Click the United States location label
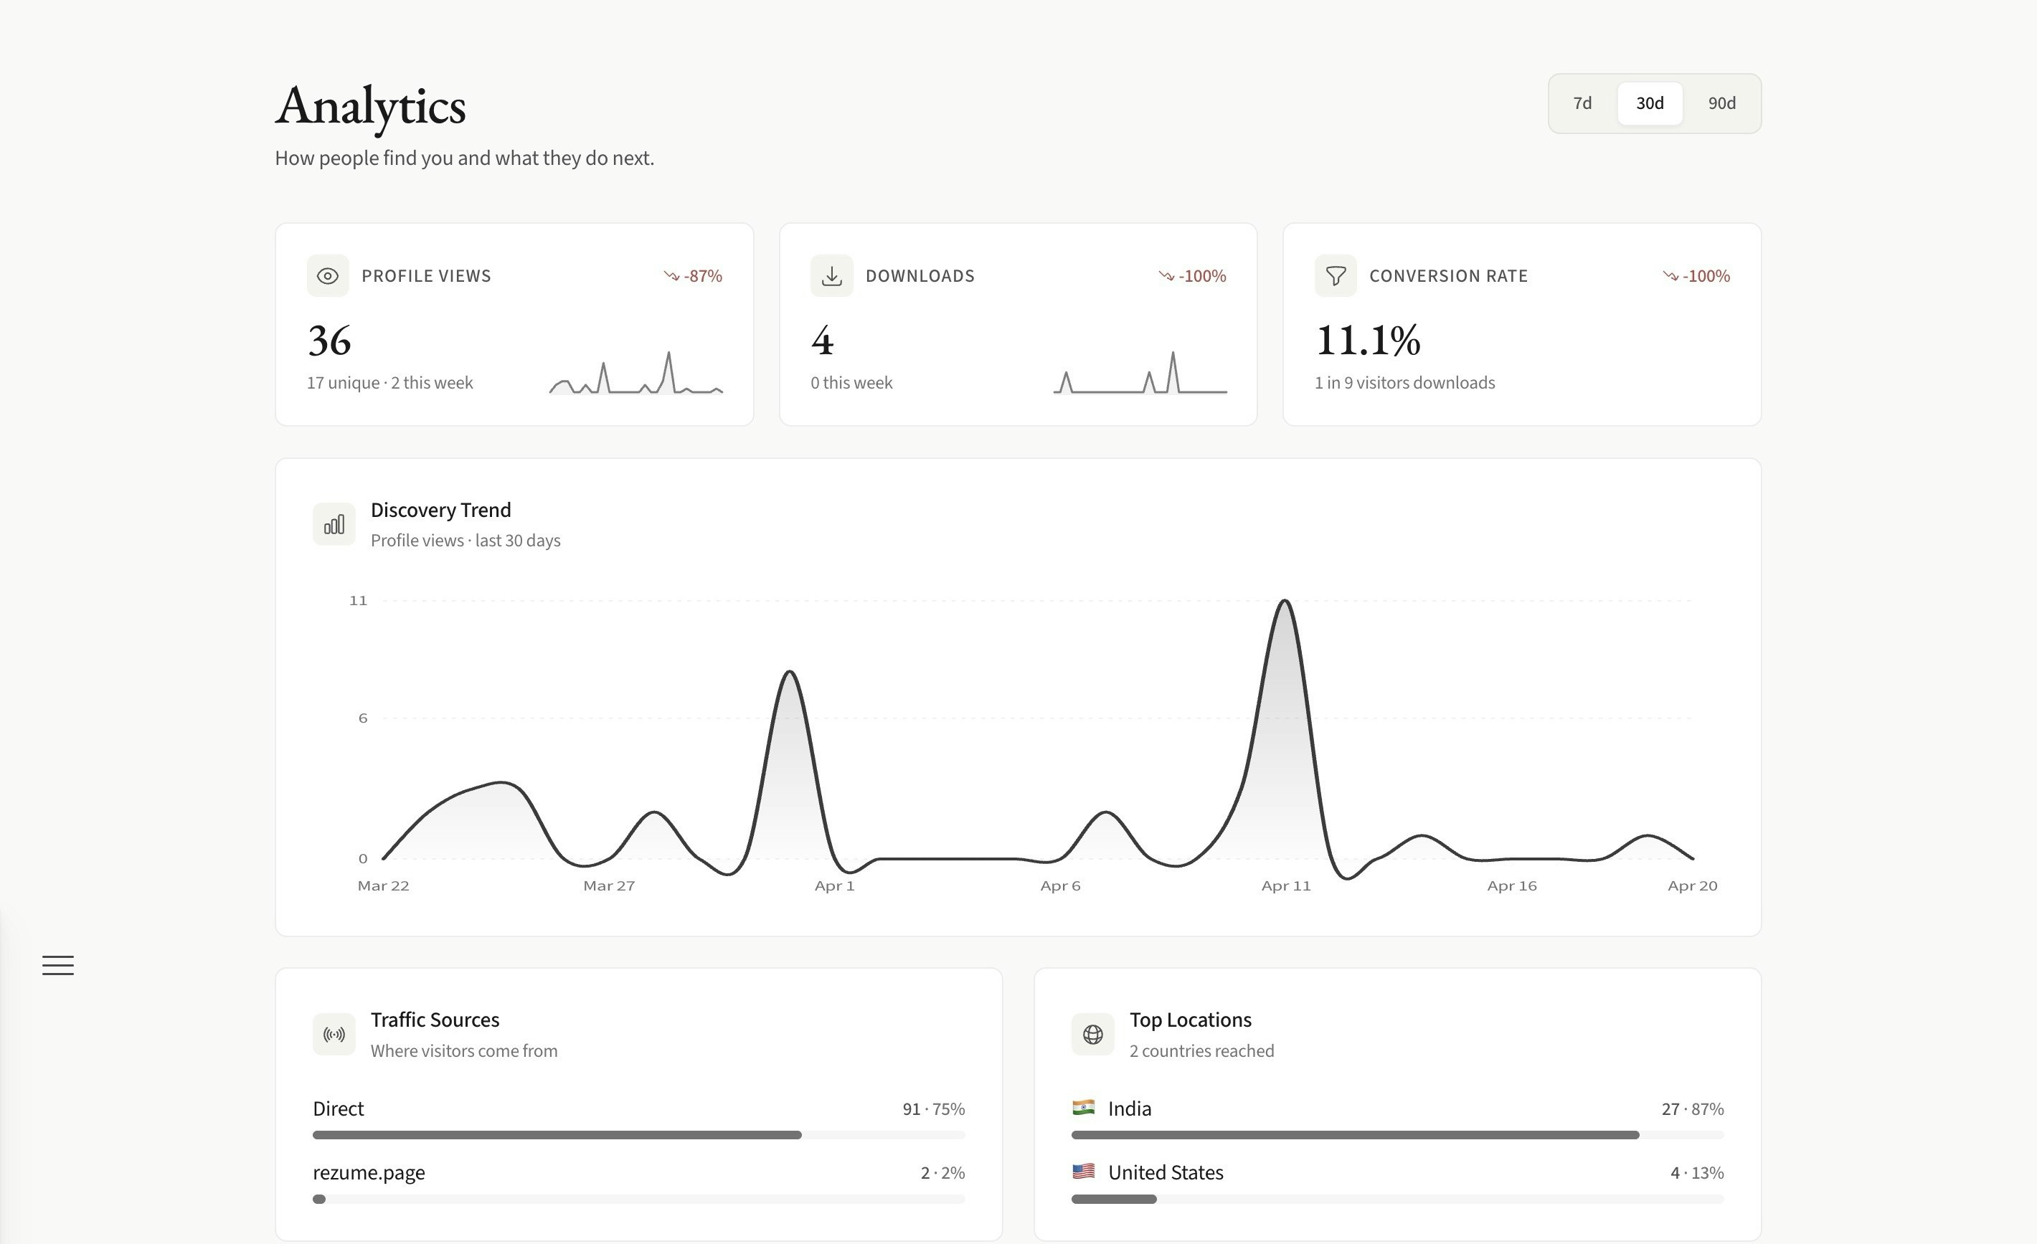 [1165, 1172]
